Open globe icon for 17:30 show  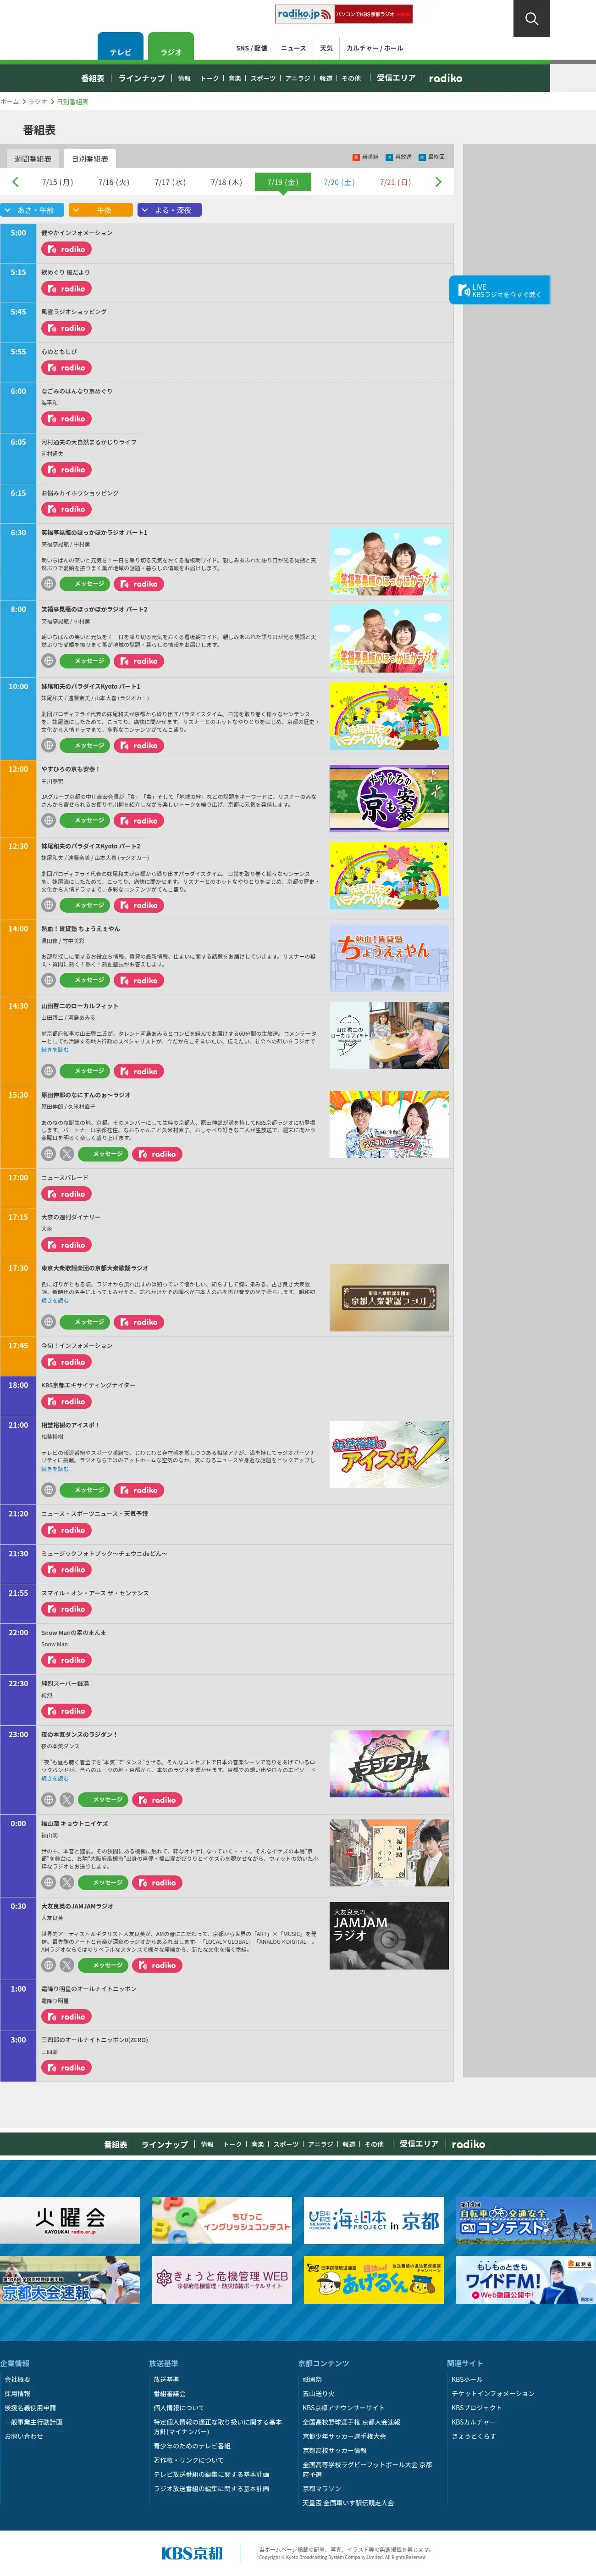tap(48, 1322)
